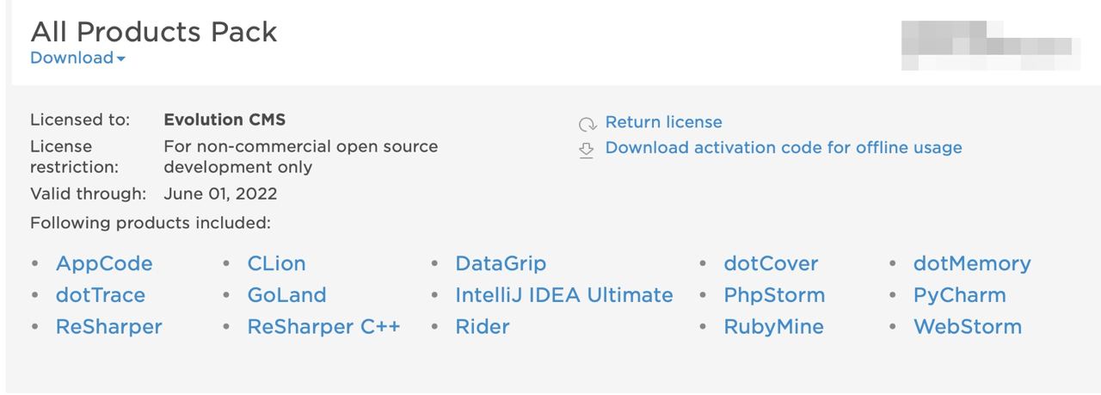
Task: Click the Return license circular arrow icon
Action: coord(587,124)
